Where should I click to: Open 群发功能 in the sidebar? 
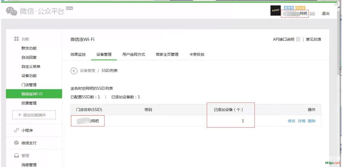click(29, 48)
